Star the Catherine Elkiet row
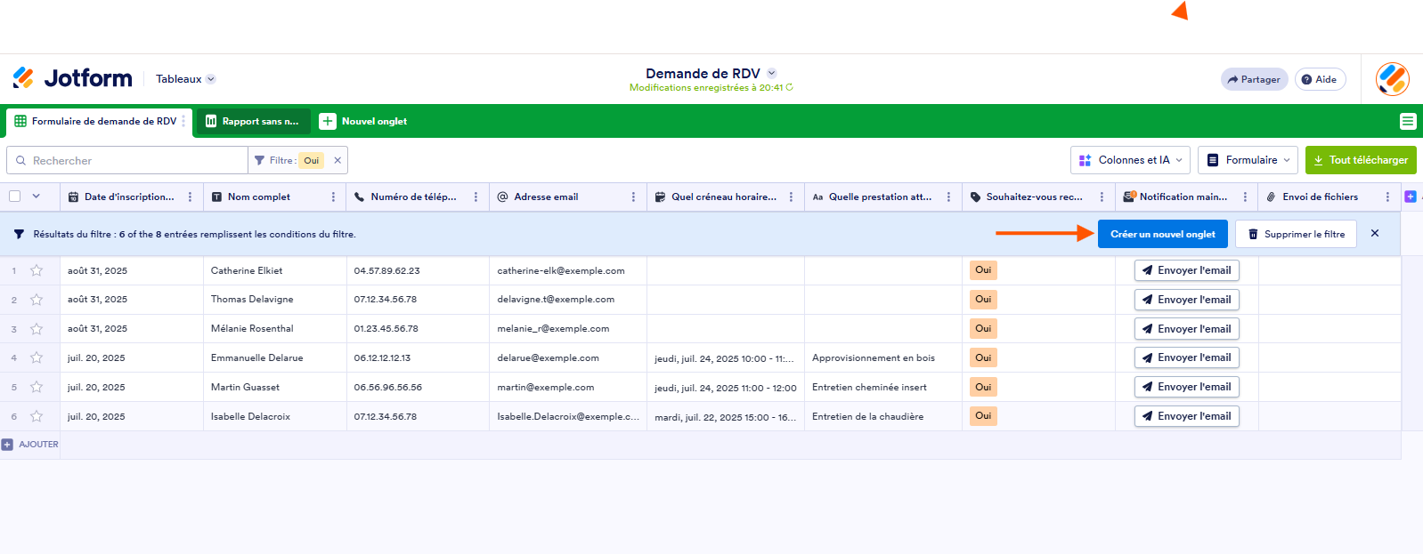This screenshot has height=554, width=1423. [x=37, y=270]
